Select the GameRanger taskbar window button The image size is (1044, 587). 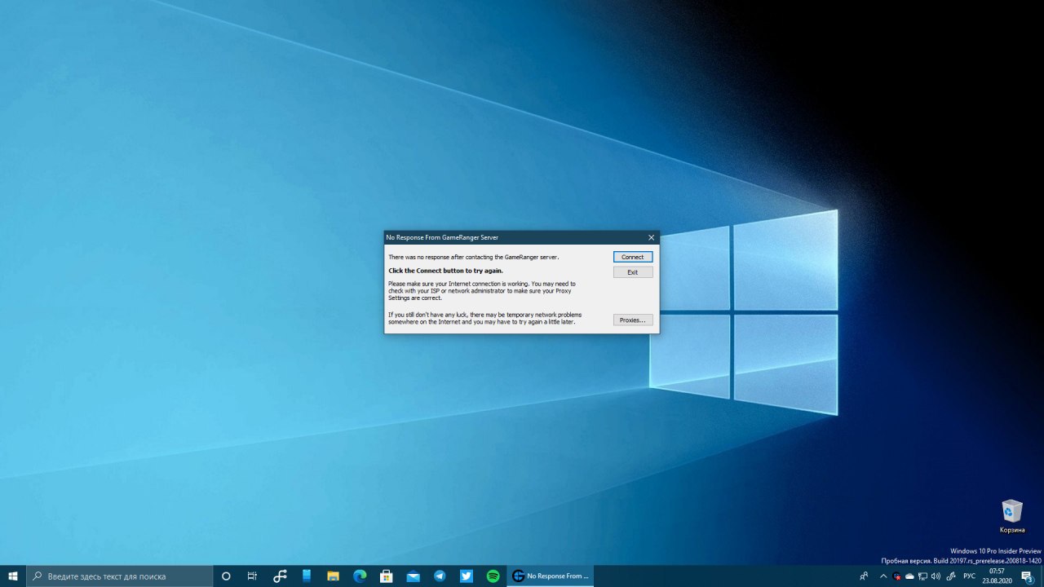tap(551, 576)
